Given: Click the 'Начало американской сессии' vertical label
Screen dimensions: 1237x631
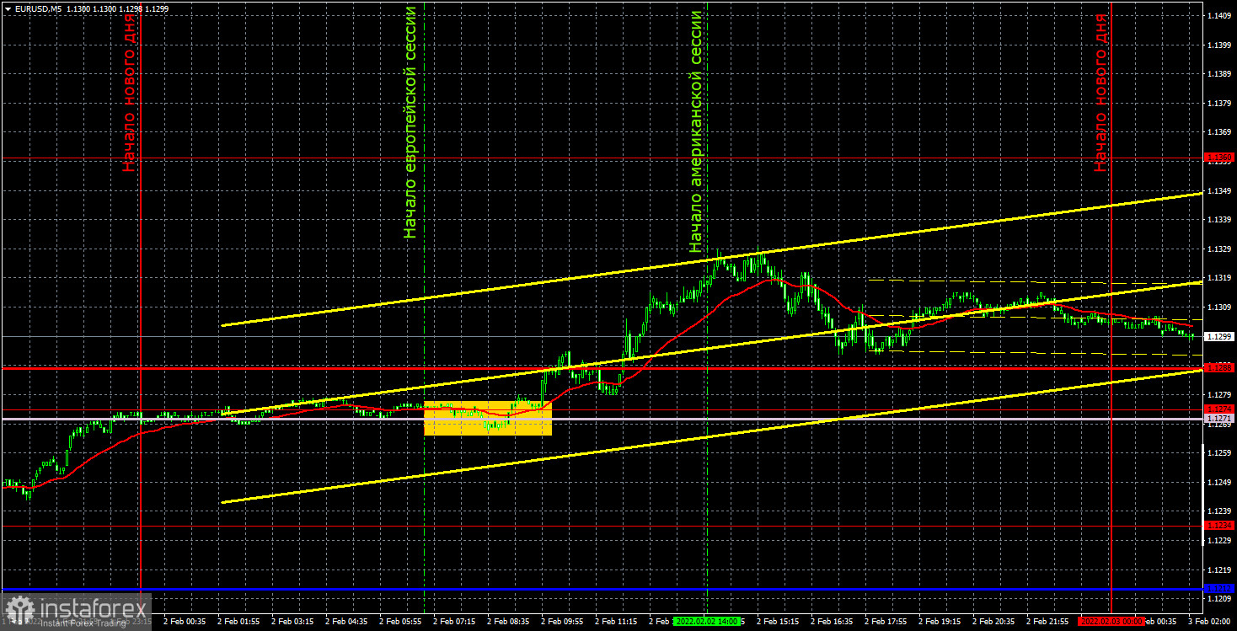Looking at the screenshot, I should pyautogui.click(x=696, y=131).
